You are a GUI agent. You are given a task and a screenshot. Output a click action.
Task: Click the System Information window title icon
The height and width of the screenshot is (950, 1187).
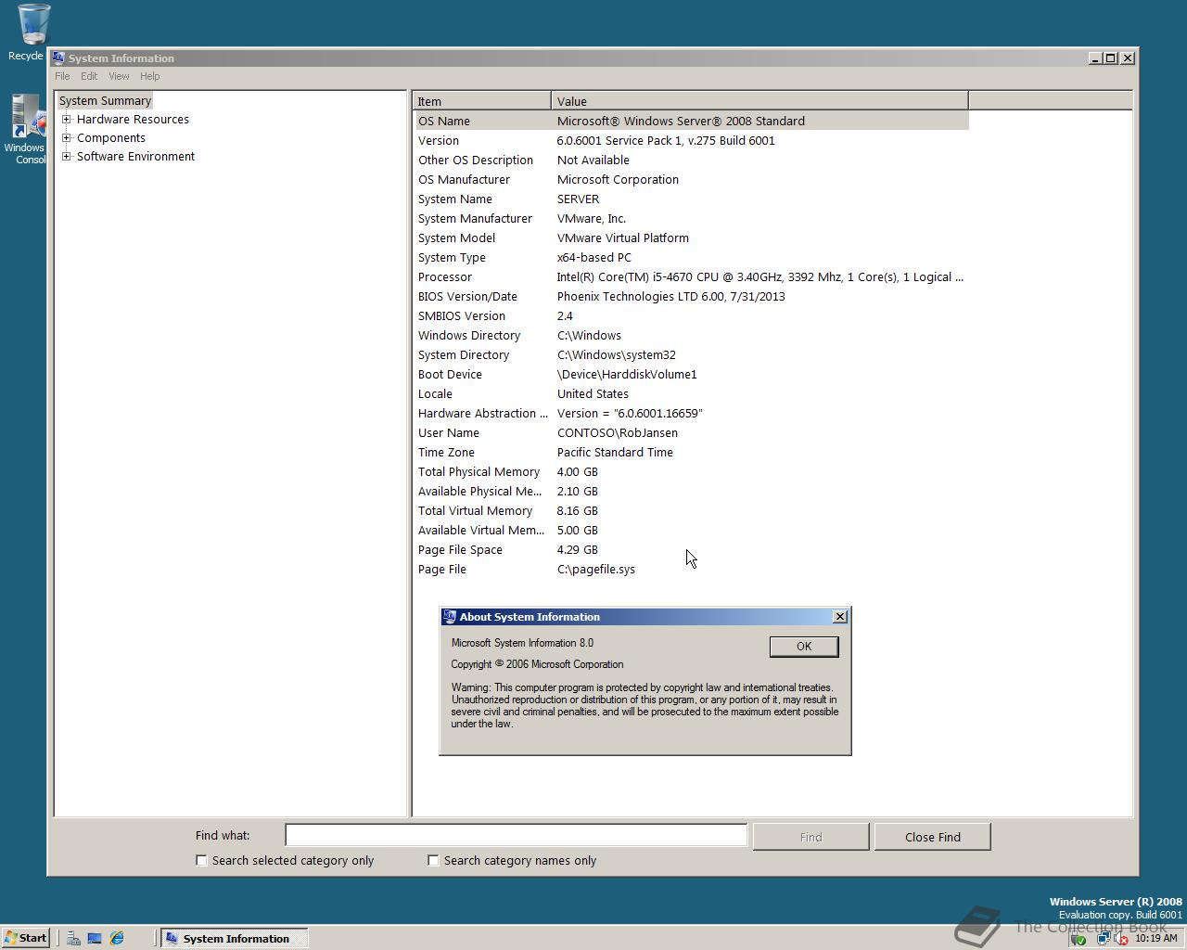[58, 58]
